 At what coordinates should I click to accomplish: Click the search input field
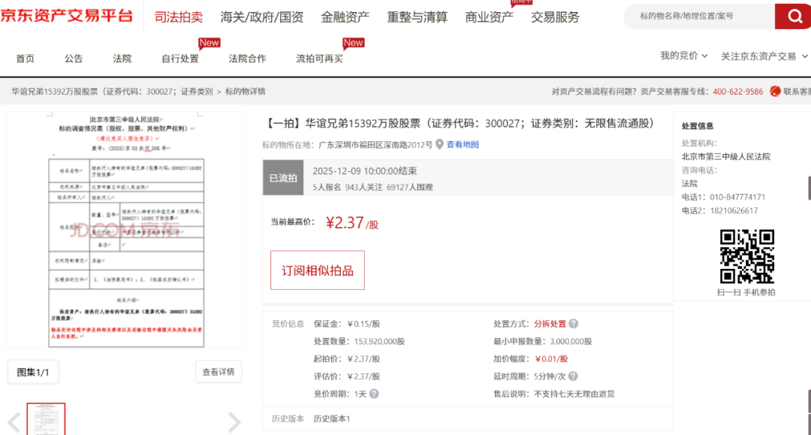(698, 16)
